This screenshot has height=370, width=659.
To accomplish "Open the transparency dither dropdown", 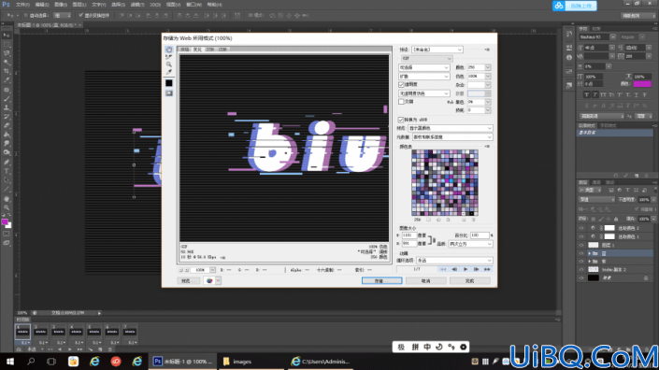I will point(424,93).
